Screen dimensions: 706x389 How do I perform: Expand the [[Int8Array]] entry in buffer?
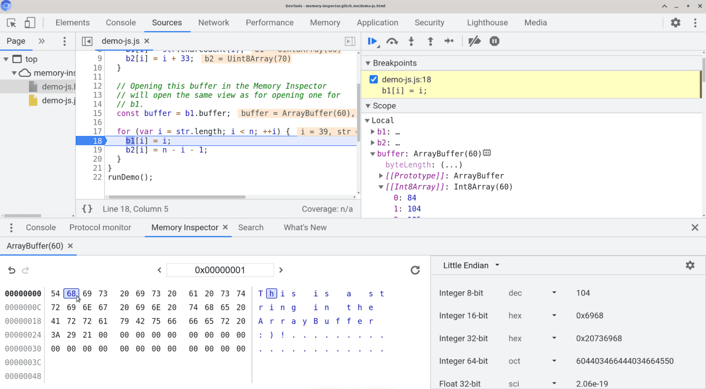tap(380, 187)
